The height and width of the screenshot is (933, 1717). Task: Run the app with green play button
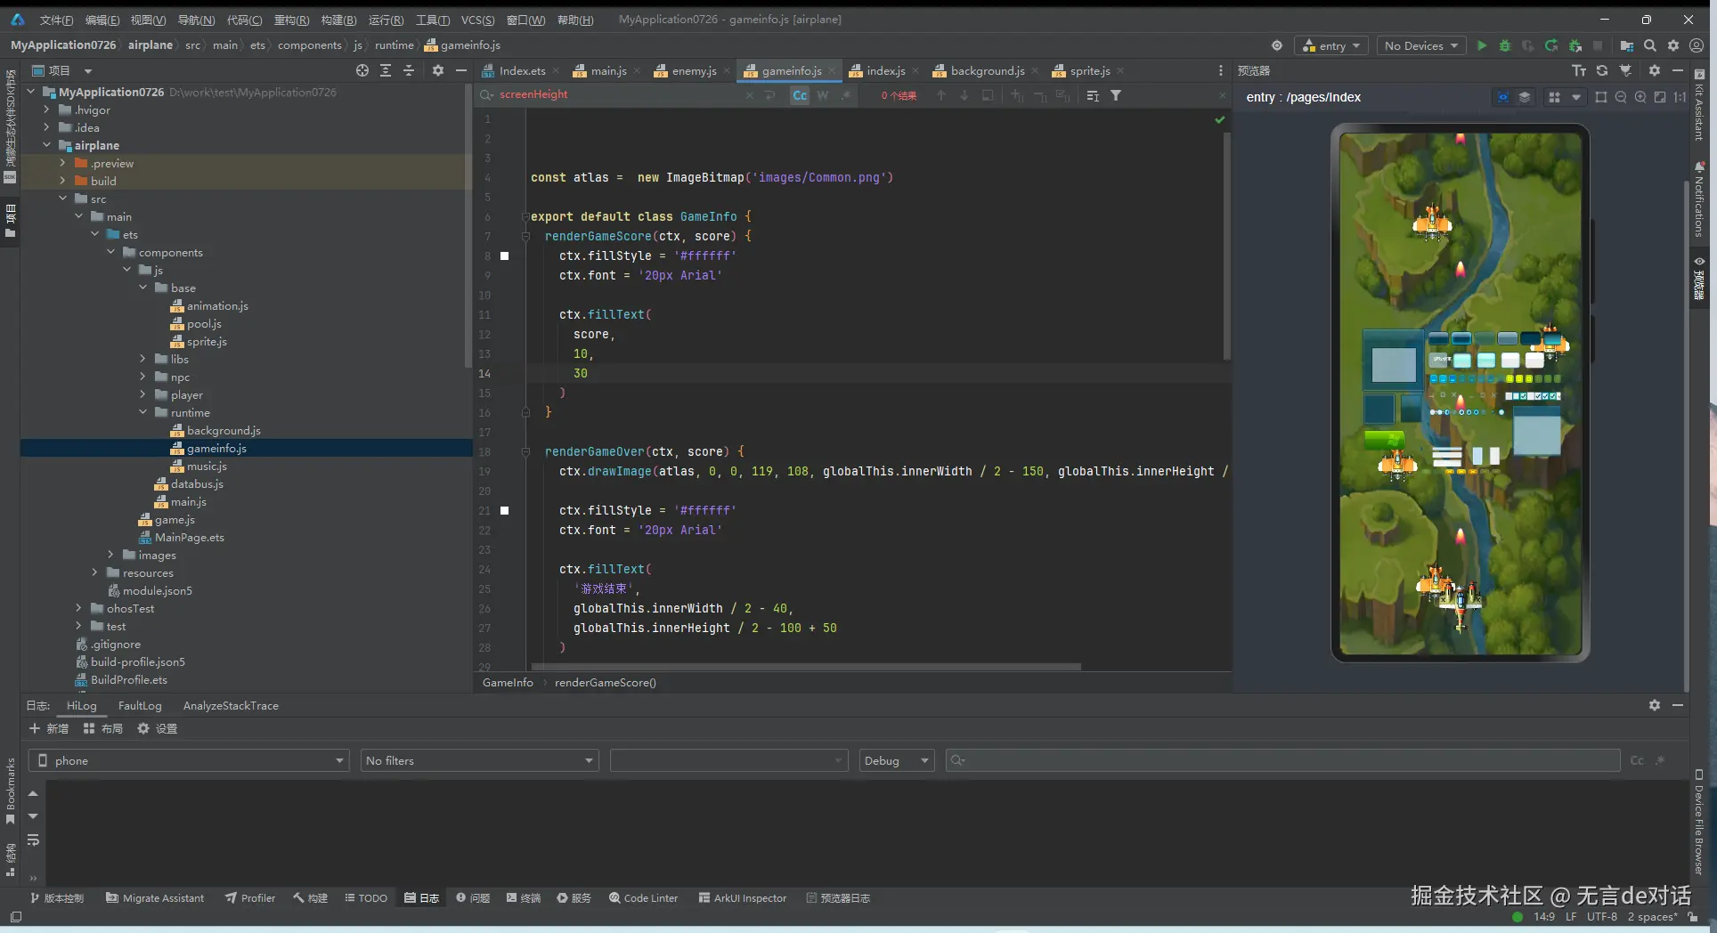(1482, 45)
